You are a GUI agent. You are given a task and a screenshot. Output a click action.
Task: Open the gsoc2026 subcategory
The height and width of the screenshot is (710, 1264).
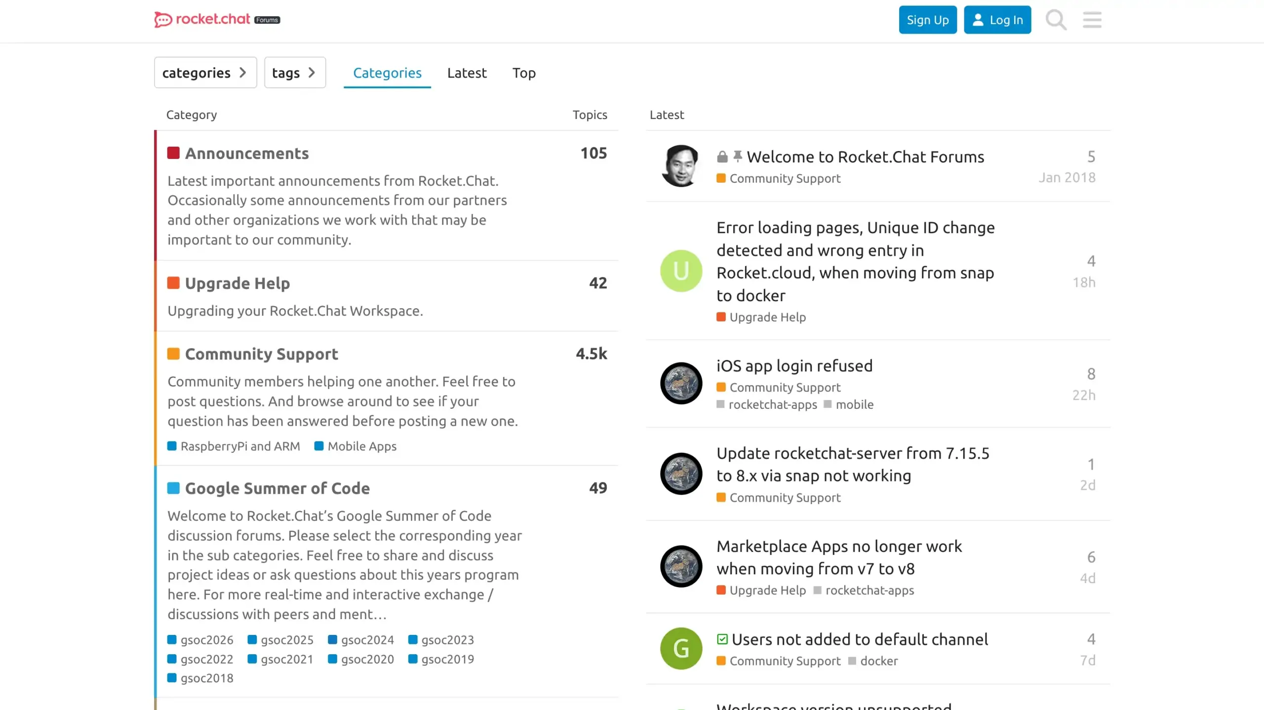200,640
